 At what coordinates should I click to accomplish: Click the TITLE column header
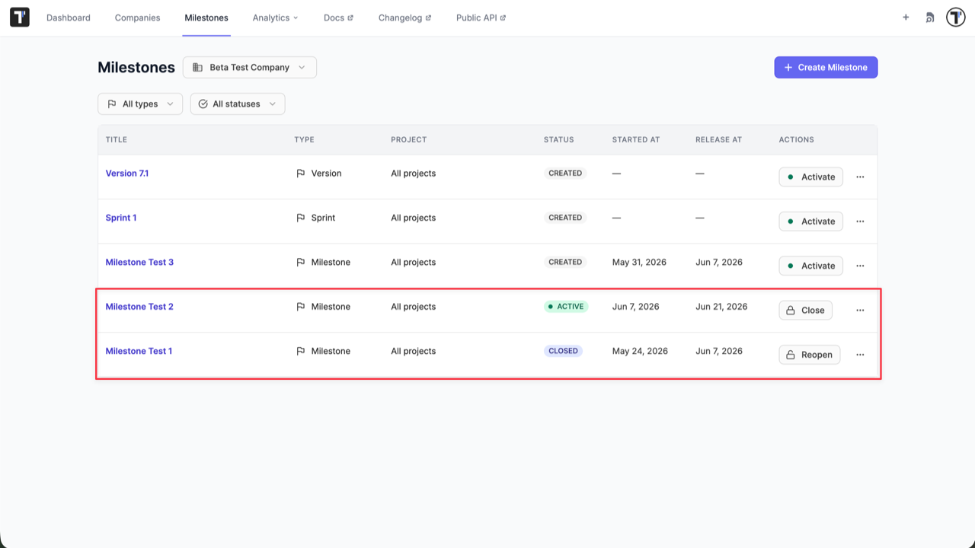coord(117,140)
